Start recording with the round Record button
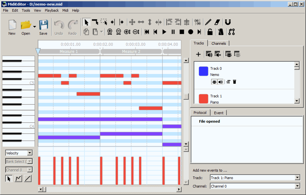This screenshot has height=195, width=306. tap(191, 32)
